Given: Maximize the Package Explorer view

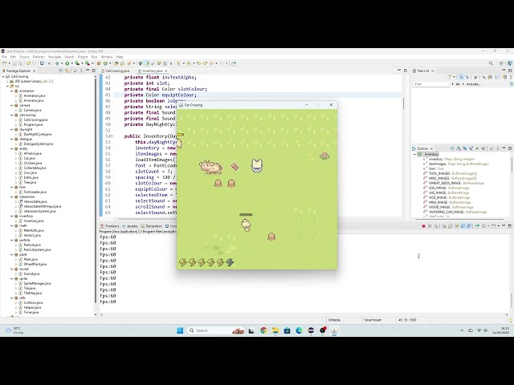Looking at the screenshot, I should pos(94,71).
